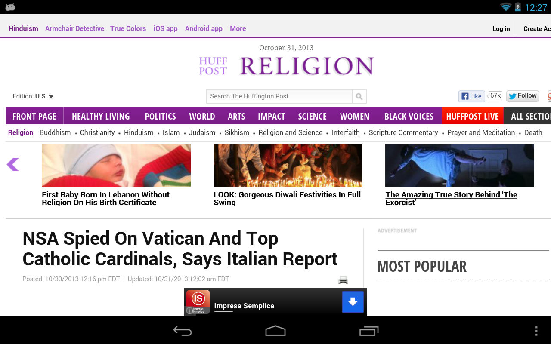Open the NSA Spied On Vatican article
Image resolution: width=551 pixels, height=344 pixels.
pyautogui.click(x=172, y=249)
